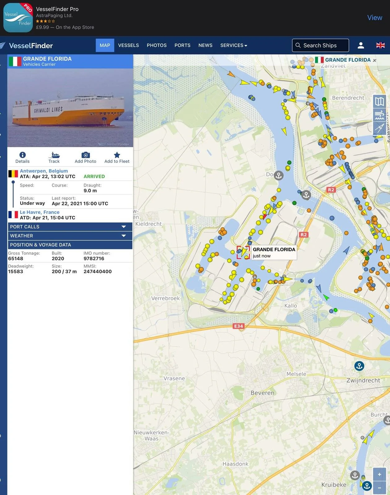Screen dimensions: 390x495
Task: Click the Vehicles Carrier subtitle
Action: point(39,64)
